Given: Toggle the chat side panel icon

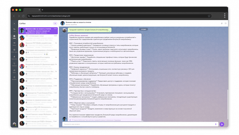Looking at the screenshot, I should [x=225, y=23].
